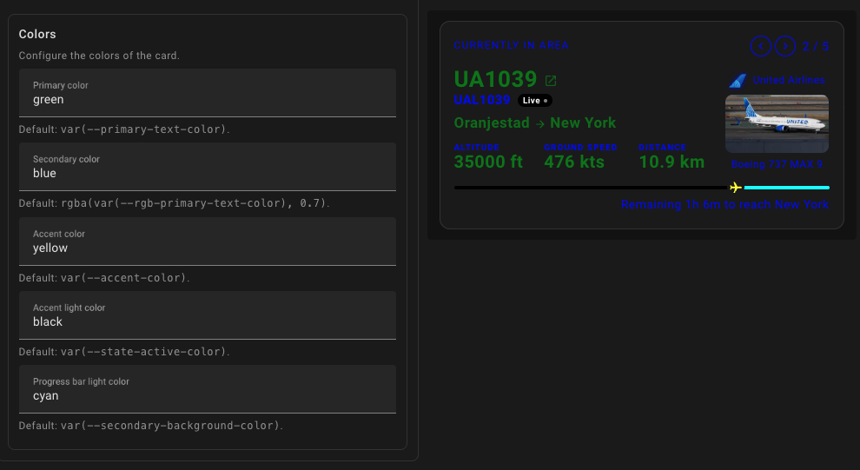This screenshot has width=860, height=470.
Task: Click the Colors section heading
Action: [x=37, y=34]
